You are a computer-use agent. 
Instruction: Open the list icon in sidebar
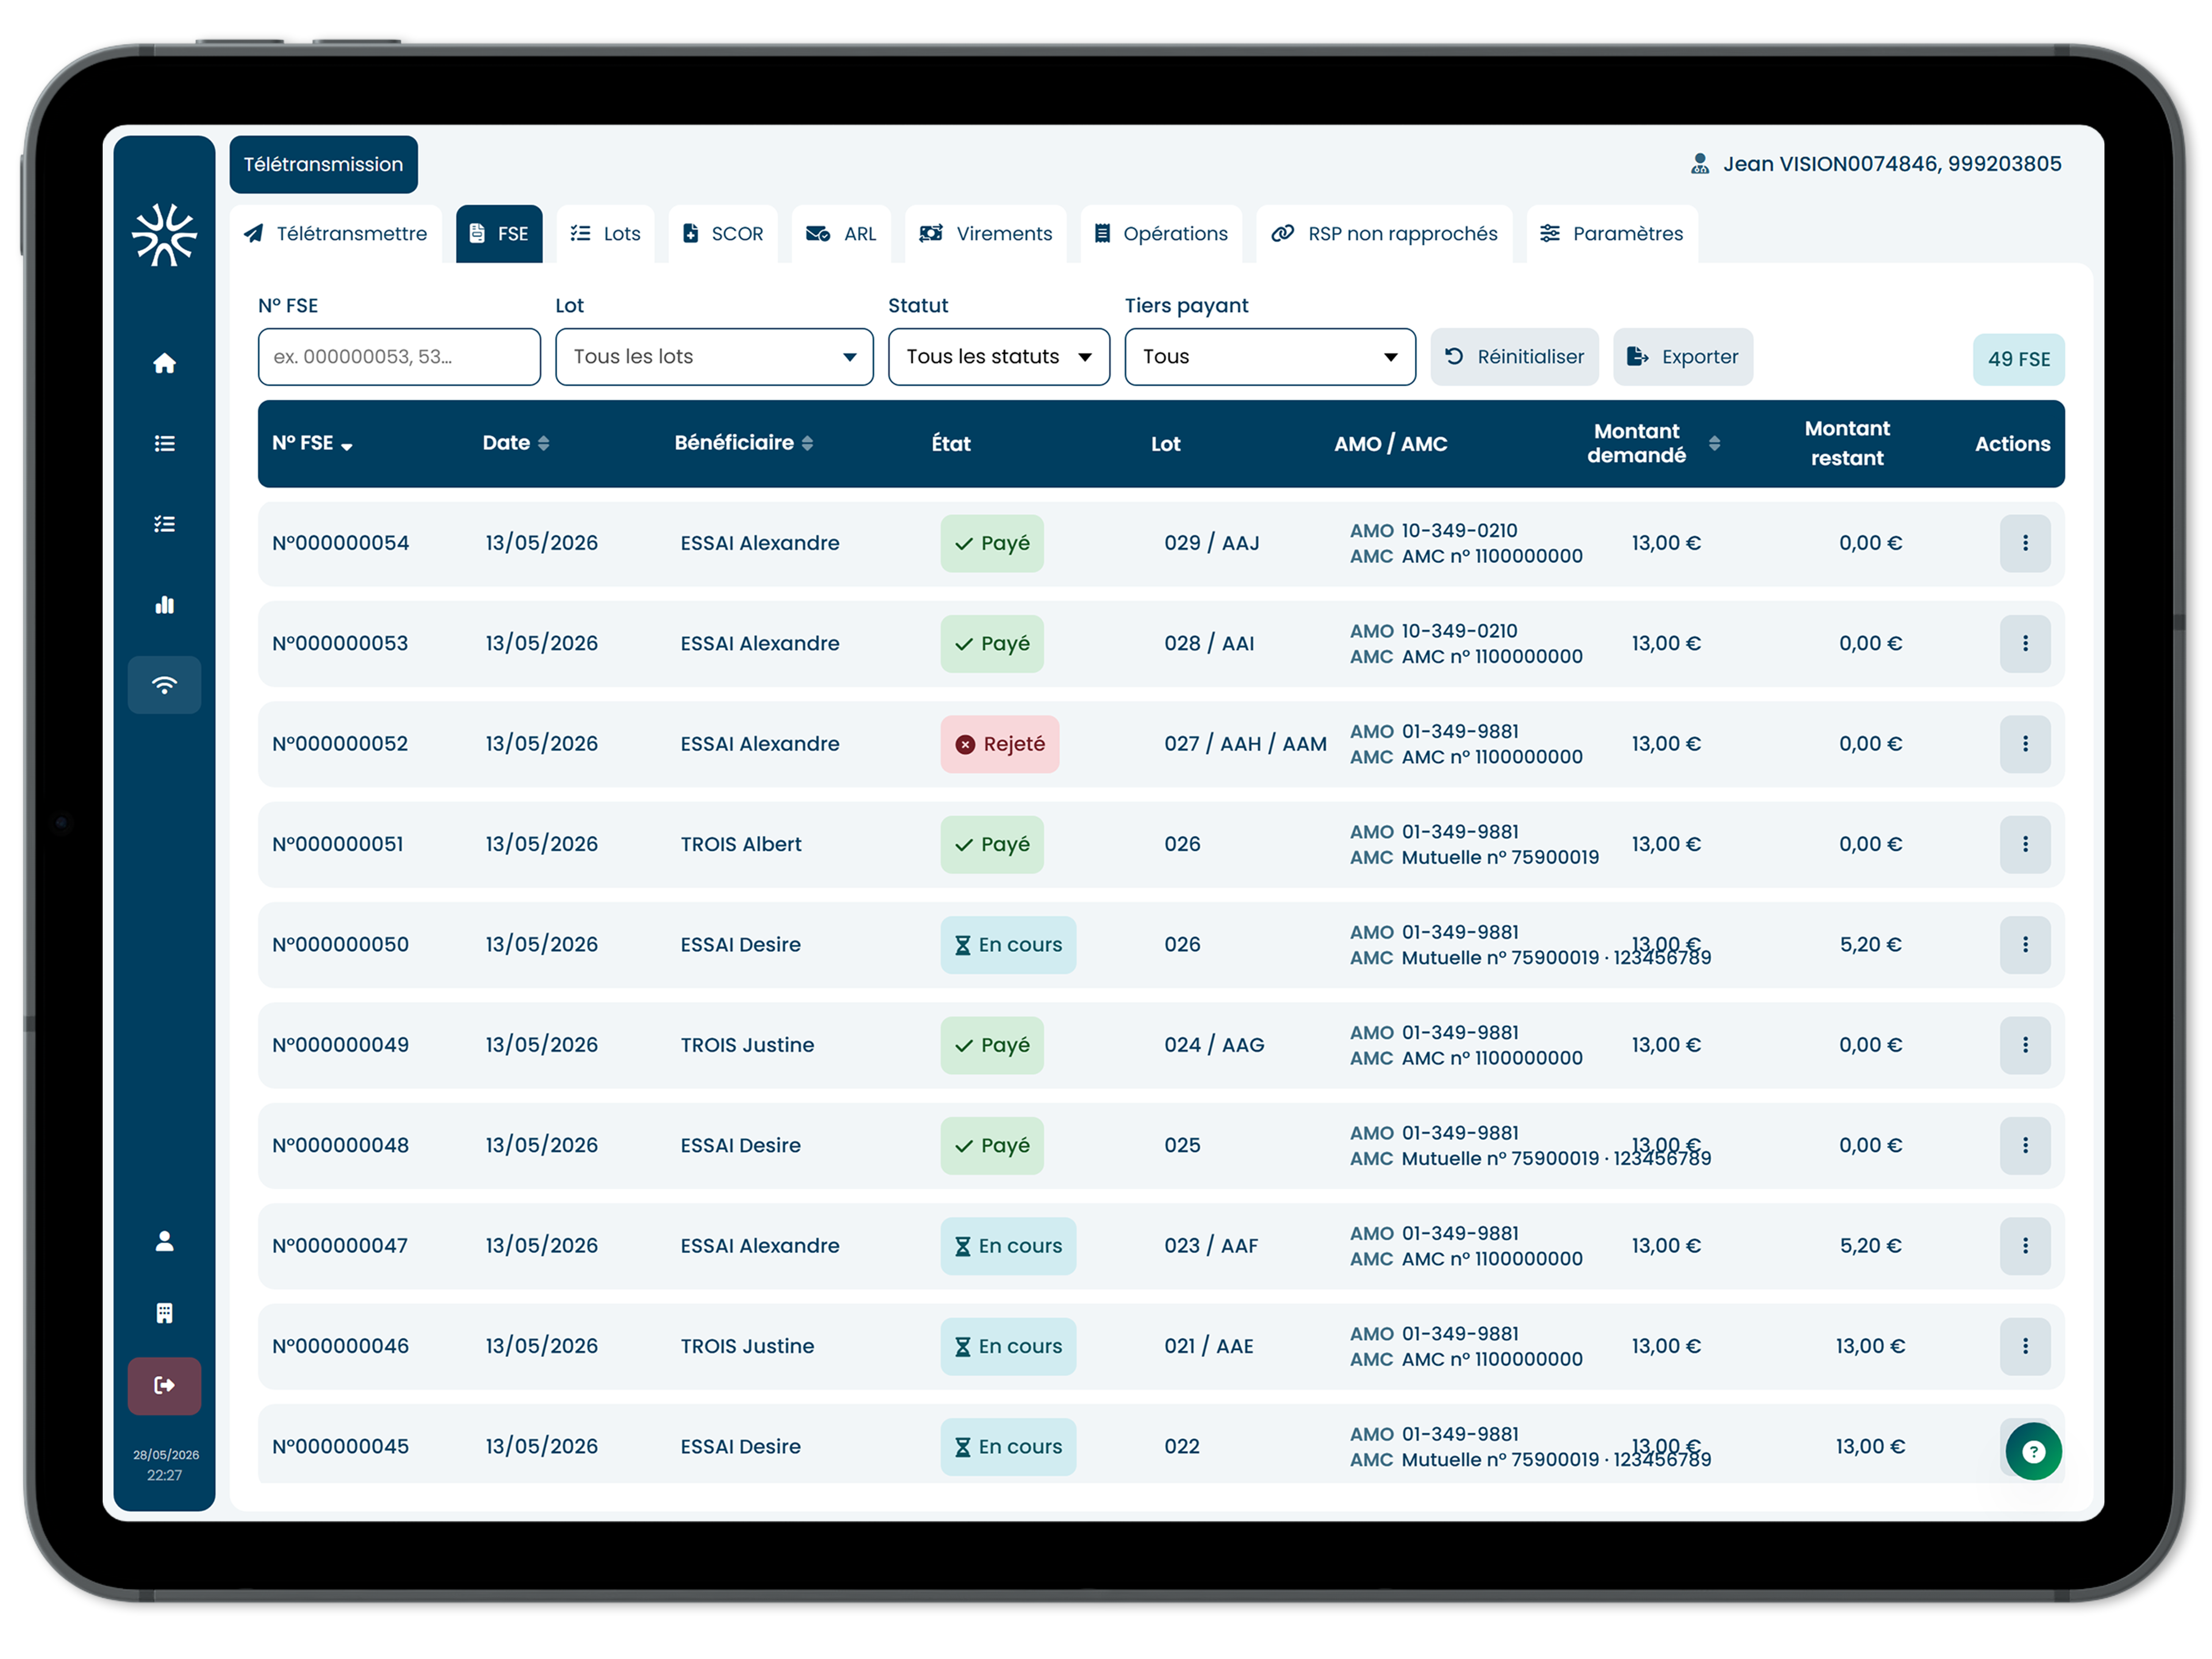[165, 444]
